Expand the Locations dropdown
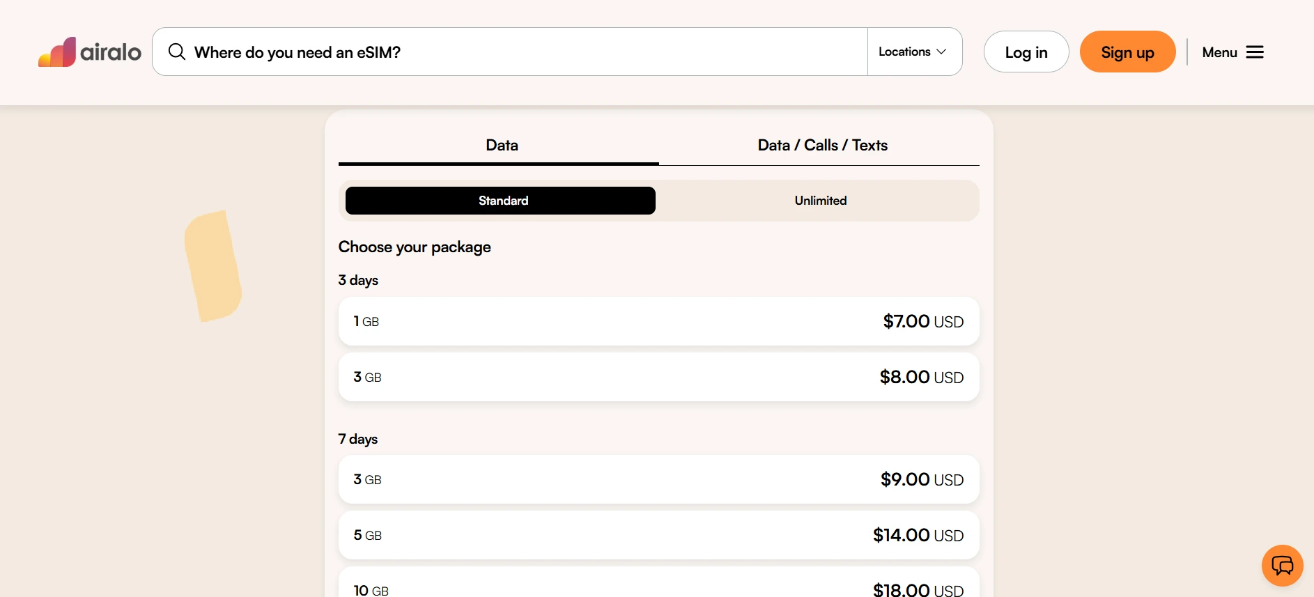The height and width of the screenshot is (597, 1314). (x=904, y=52)
